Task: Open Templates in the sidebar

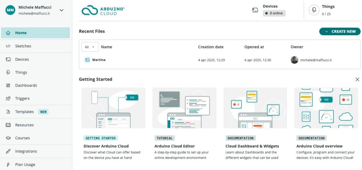Action: tap(24, 112)
